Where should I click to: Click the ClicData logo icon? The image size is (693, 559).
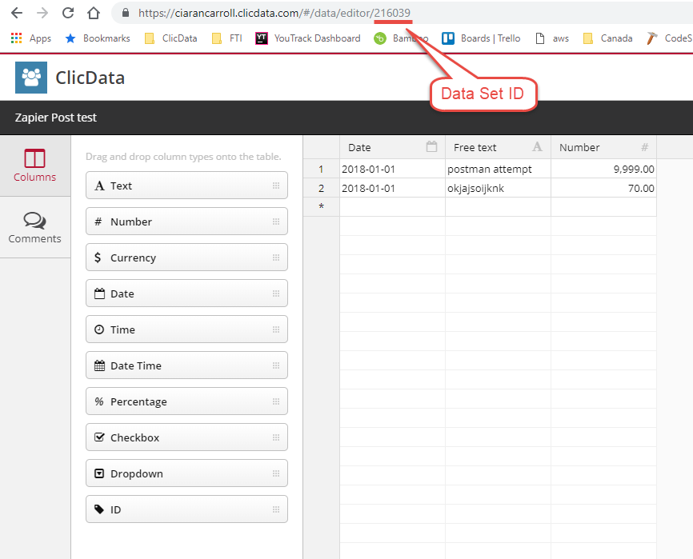[31, 78]
